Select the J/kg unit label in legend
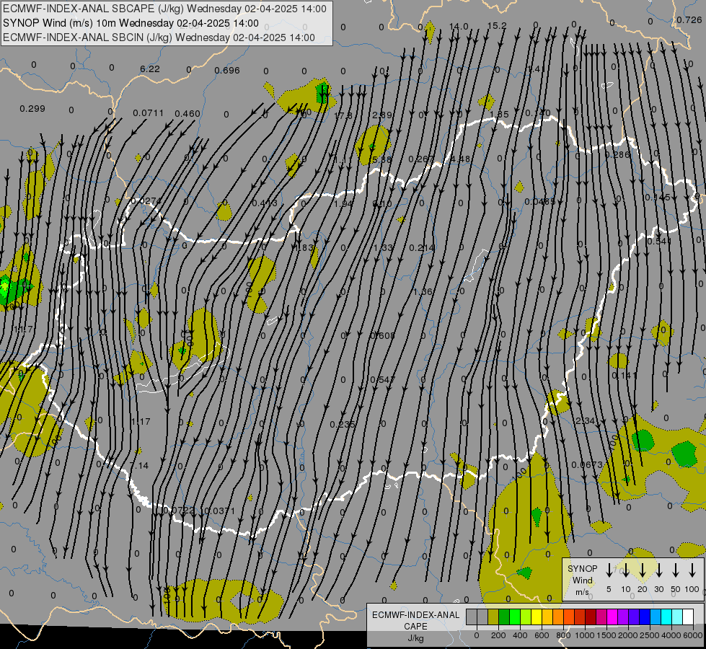The image size is (706, 649). [x=415, y=638]
